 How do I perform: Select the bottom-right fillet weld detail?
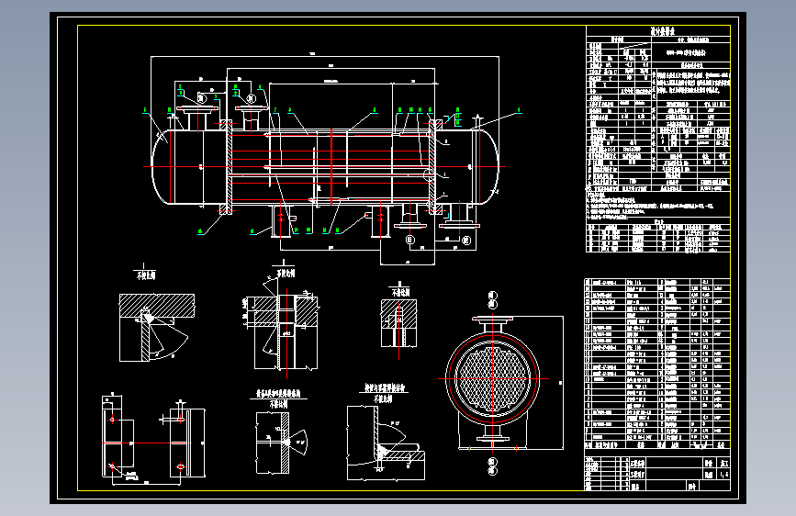pos(386,443)
